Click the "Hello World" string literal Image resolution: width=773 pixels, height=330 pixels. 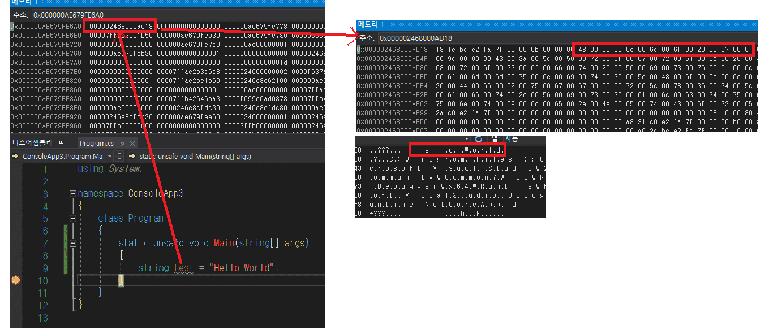(x=242, y=268)
